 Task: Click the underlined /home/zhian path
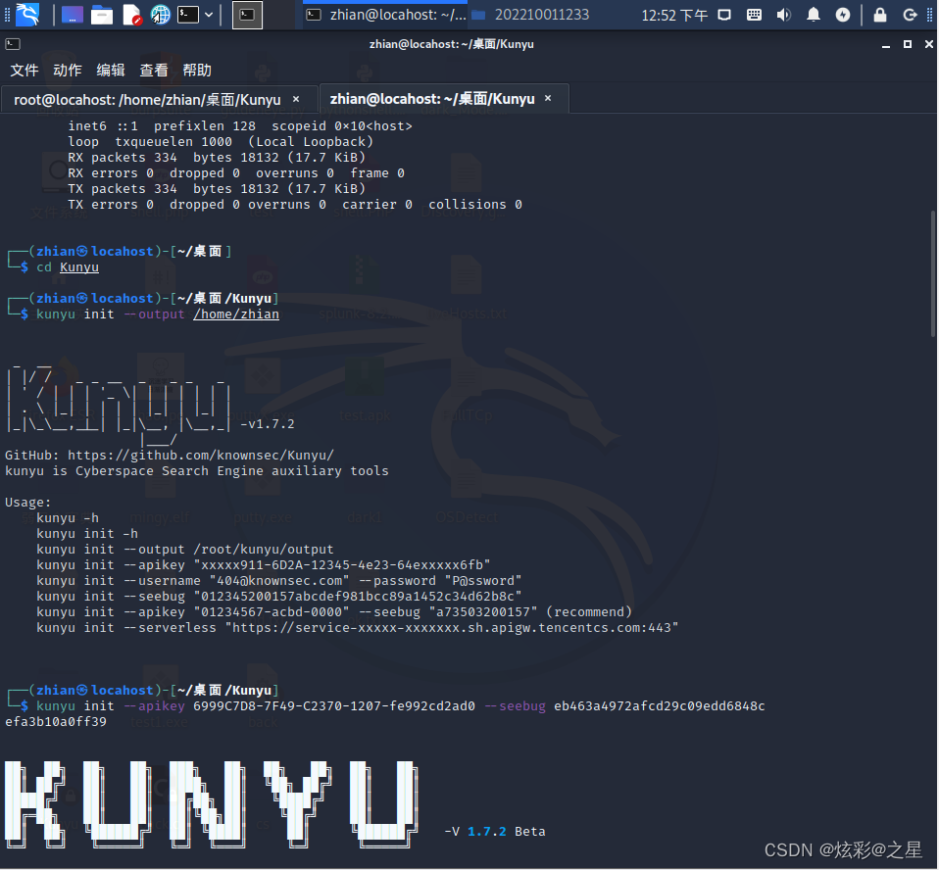tap(236, 314)
